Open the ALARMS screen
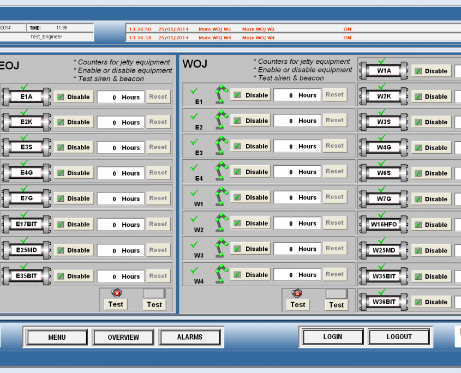 (190, 337)
